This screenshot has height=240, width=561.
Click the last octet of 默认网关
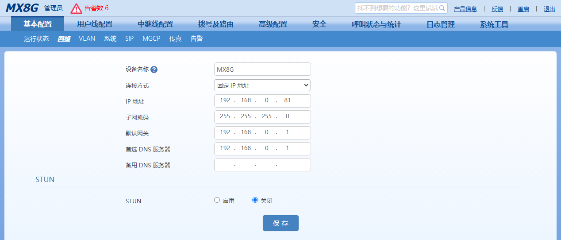point(288,132)
